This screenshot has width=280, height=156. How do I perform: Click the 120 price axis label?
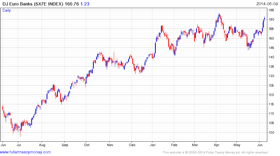click(x=271, y=95)
